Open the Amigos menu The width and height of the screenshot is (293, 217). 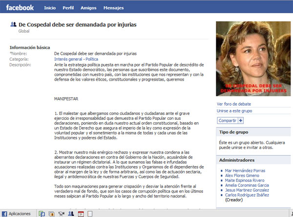coord(88,8)
